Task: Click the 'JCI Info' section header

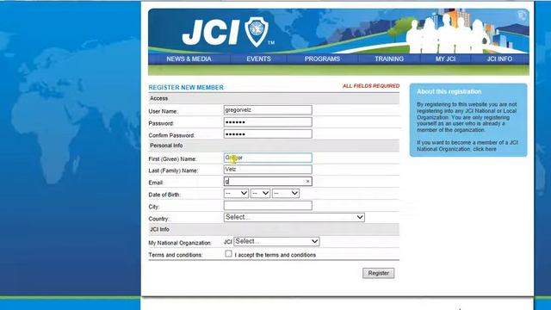Action: pos(159,229)
